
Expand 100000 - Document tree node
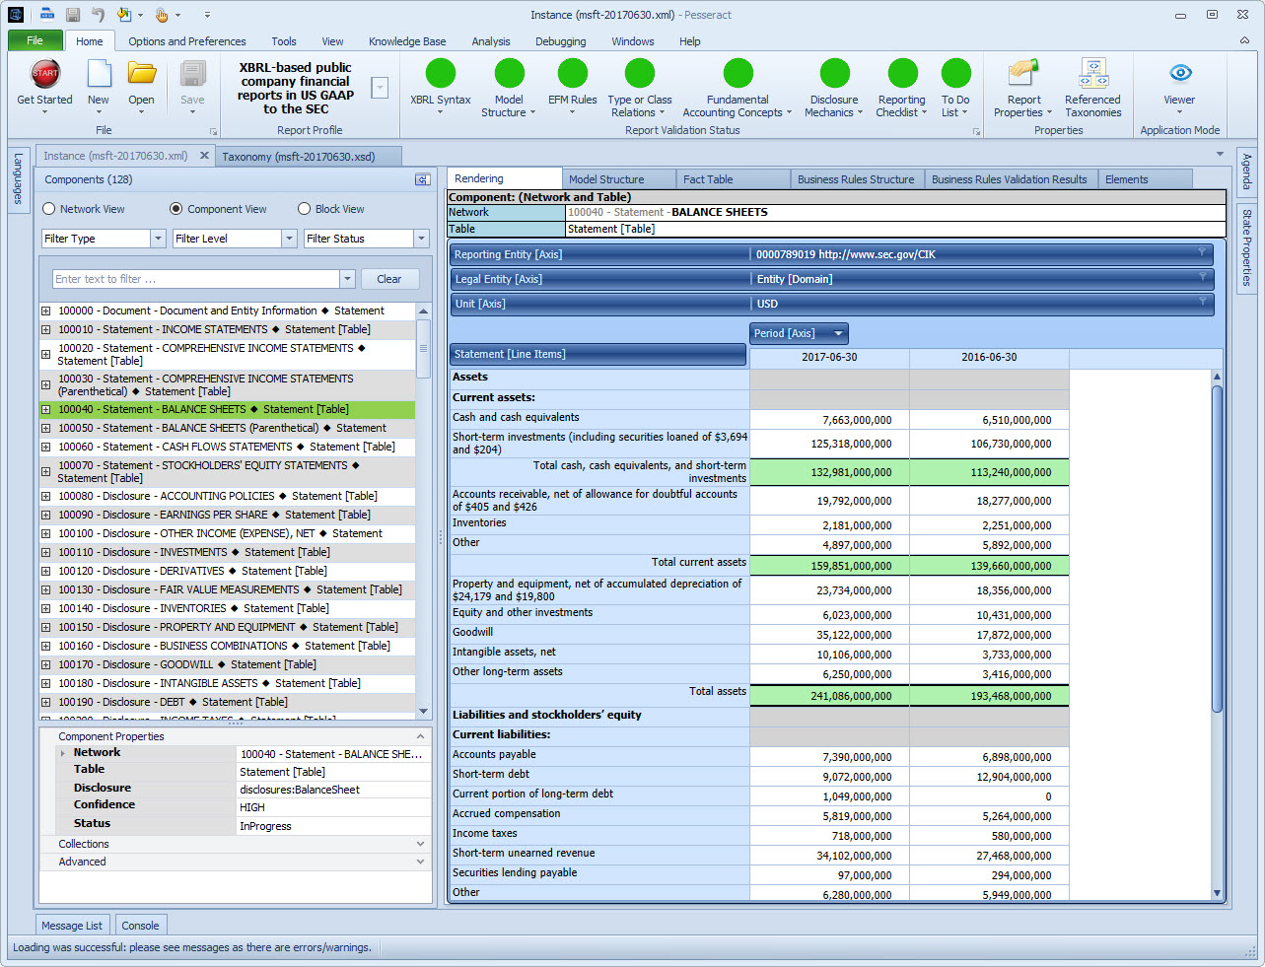[45, 311]
